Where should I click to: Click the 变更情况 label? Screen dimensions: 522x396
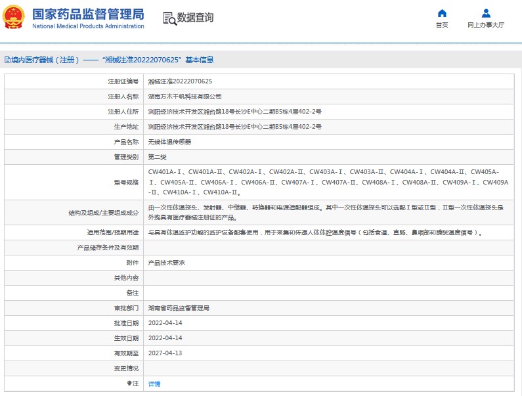pyautogui.click(x=126, y=368)
